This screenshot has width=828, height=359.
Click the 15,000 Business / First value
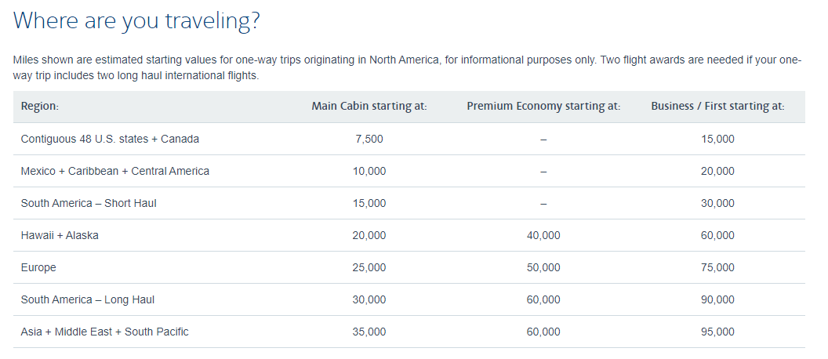point(717,140)
